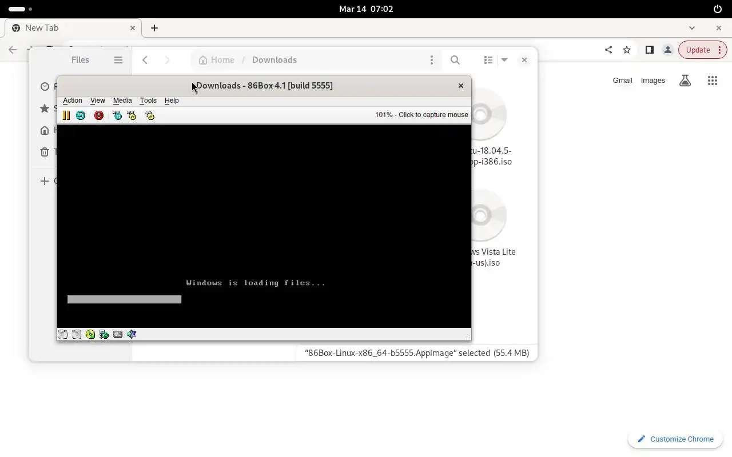732x457 pixels.
Task: Bookmark this page with the star icon
Action: point(627,50)
